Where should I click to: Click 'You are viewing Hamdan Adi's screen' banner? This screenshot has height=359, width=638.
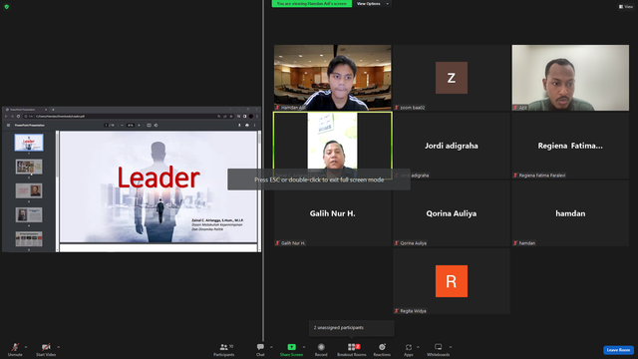pyautogui.click(x=312, y=4)
